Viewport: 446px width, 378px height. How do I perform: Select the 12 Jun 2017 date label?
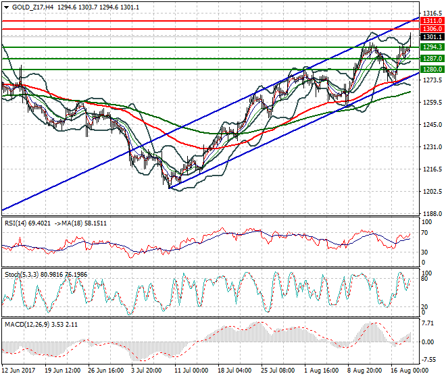(19, 371)
